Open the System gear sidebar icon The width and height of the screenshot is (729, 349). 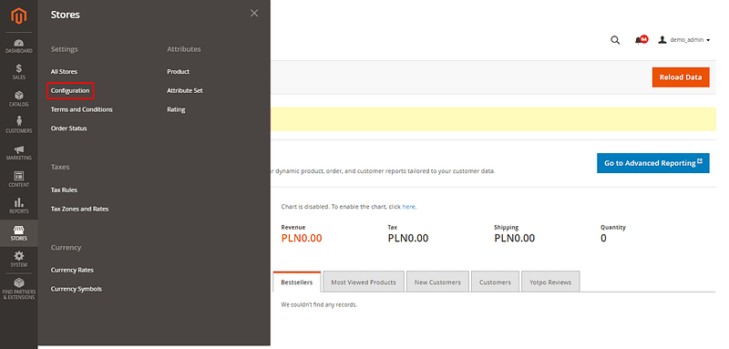click(x=19, y=260)
